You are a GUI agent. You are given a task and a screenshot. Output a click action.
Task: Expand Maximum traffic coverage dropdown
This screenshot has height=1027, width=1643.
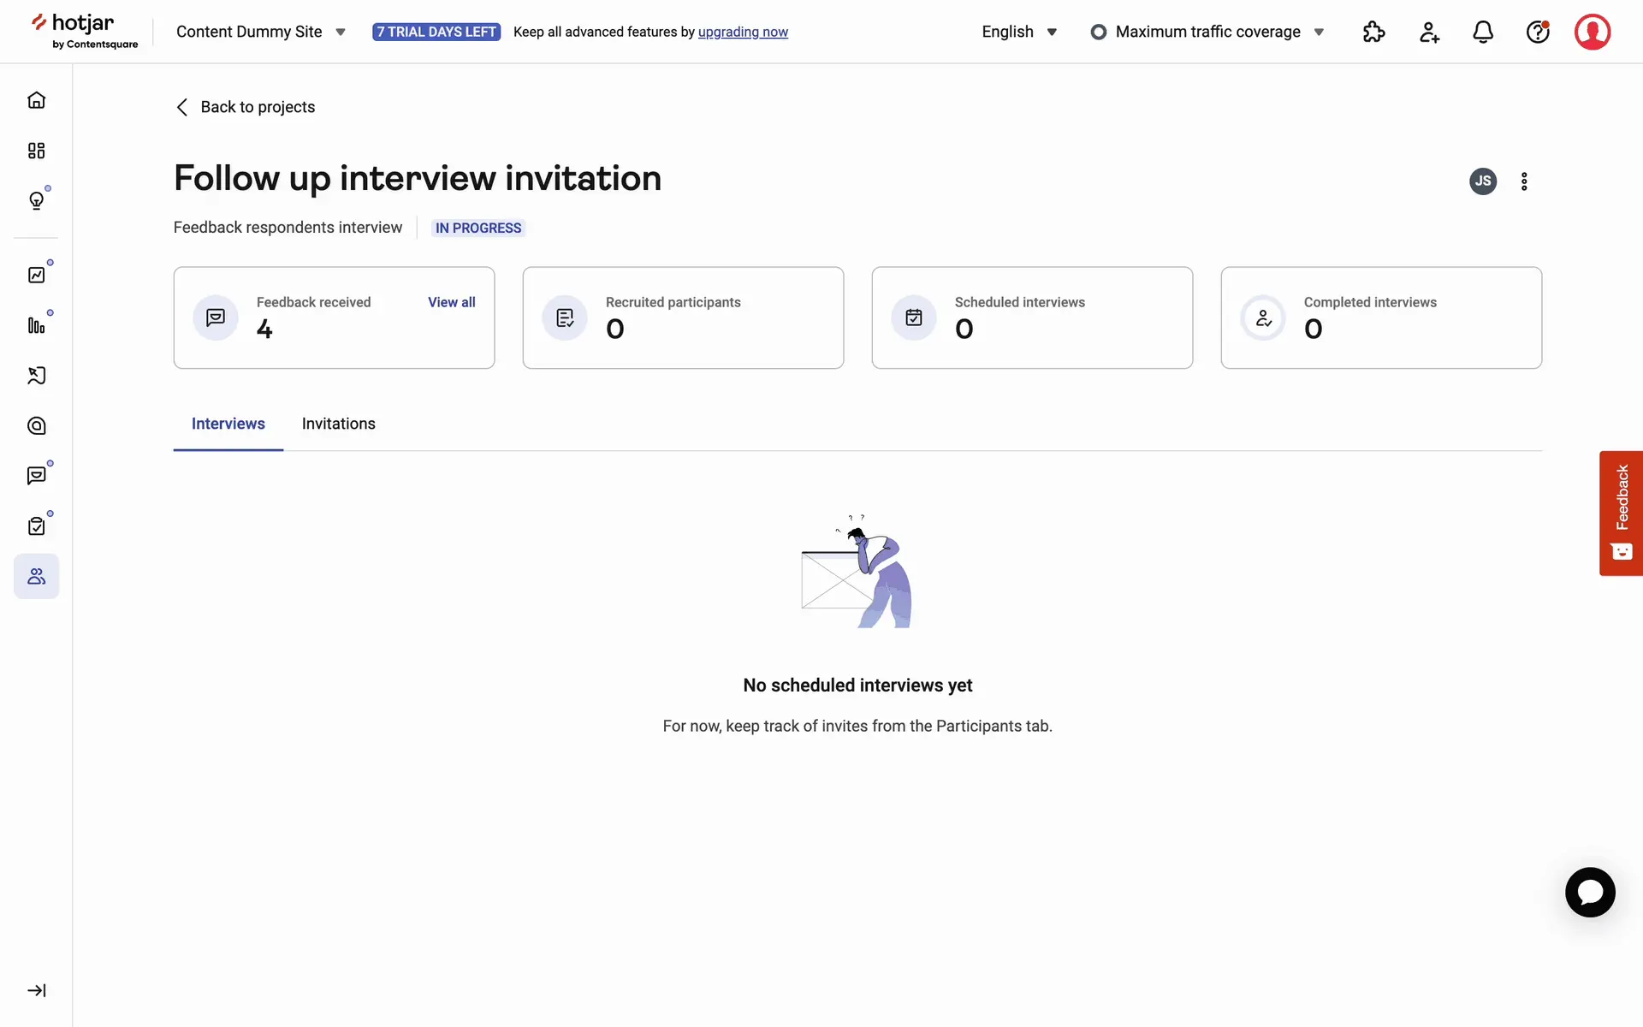[1207, 32]
